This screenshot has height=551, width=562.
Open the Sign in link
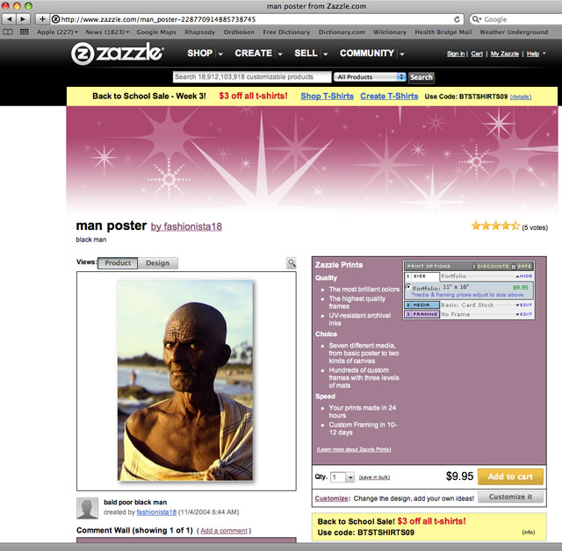coord(456,54)
